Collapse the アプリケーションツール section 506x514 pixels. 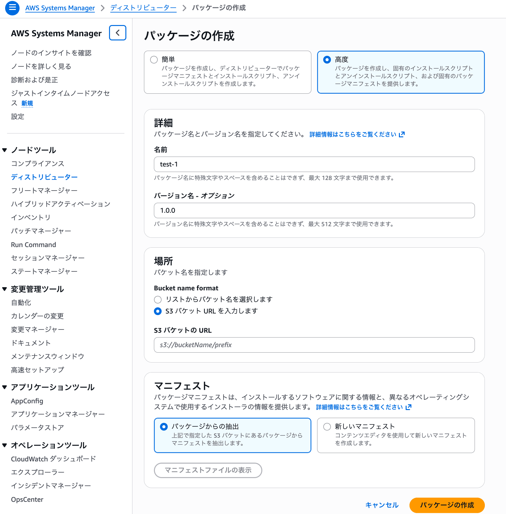click(x=4, y=387)
